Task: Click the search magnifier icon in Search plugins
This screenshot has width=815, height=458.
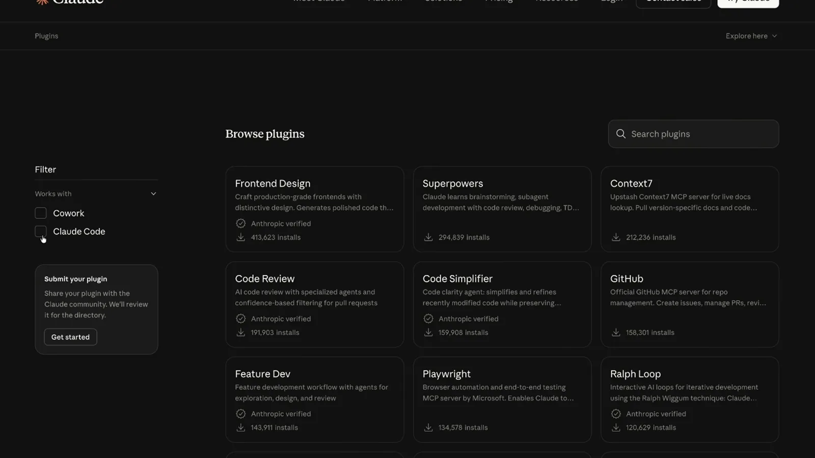Action: pos(620,134)
